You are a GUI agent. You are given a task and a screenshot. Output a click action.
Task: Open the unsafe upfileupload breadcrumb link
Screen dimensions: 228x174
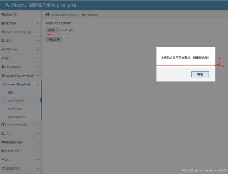tap(64, 15)
